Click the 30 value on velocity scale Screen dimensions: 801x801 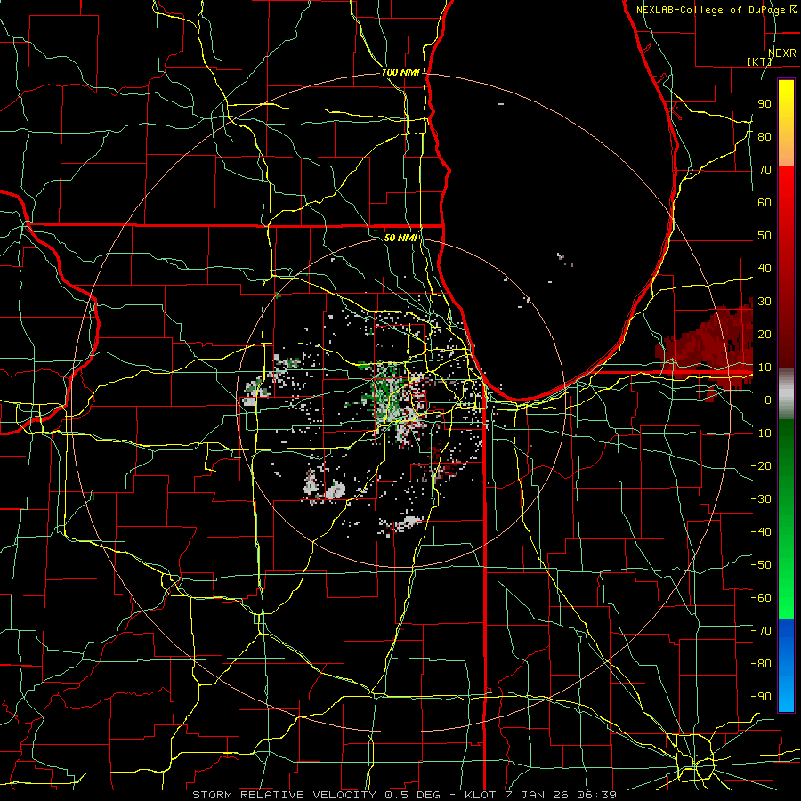coord(765,302)
